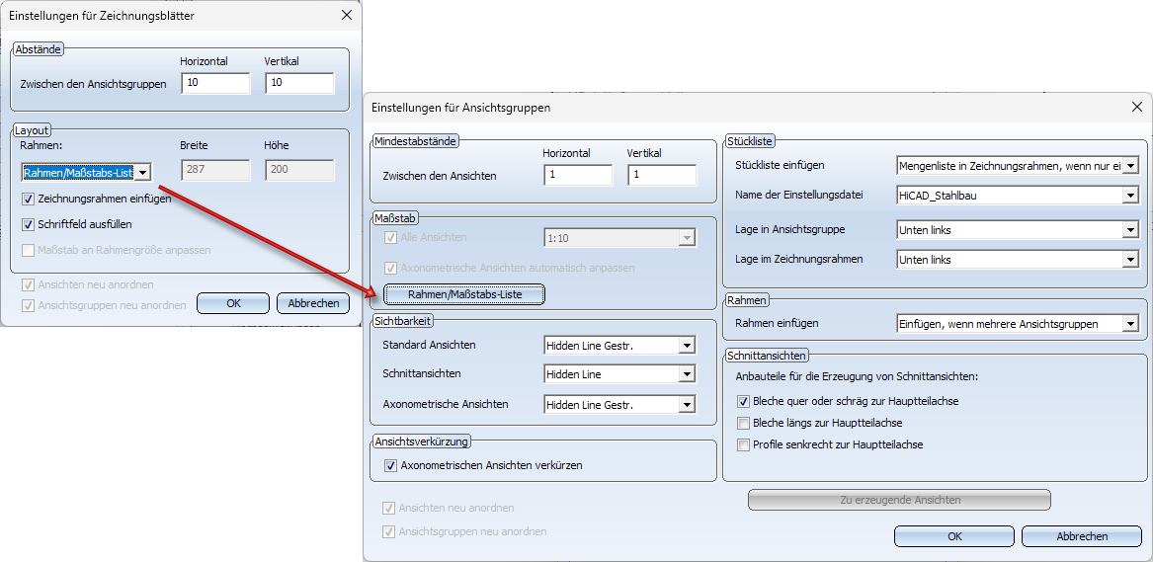This screenshot has height=562, width=1153.
Task: Click Vertikal field for Zwischen den Ansichten
Action: pyautogui.click(x=662, y=176)
